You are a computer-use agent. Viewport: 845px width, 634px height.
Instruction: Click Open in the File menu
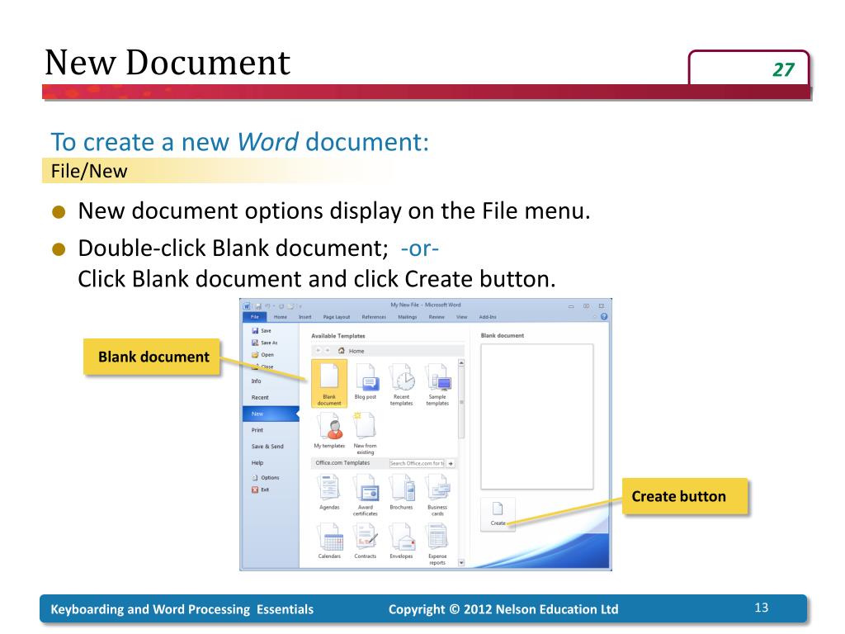point(263,355)
